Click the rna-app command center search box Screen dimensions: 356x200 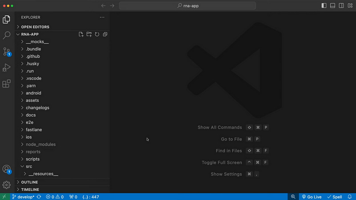tap(187, 6)
